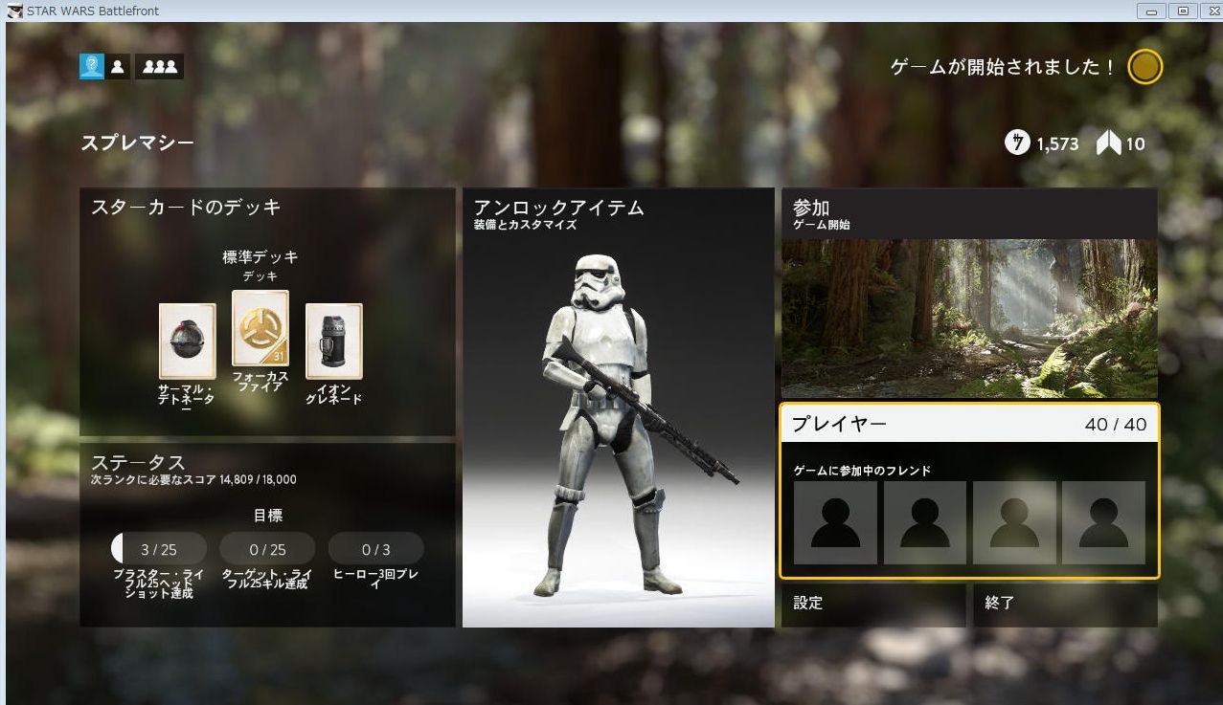Click the STAR WARS Battlefront title bar icon
This screenshot has height=705, width=1223.
15,11
